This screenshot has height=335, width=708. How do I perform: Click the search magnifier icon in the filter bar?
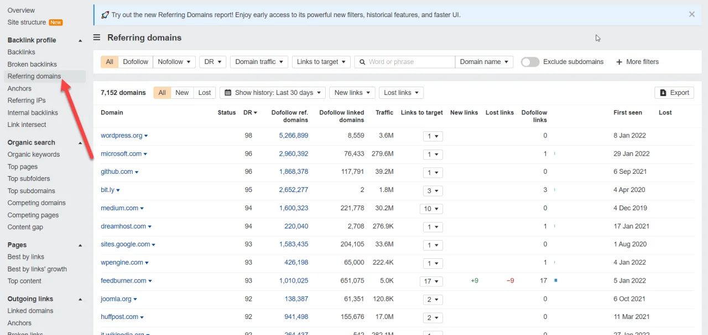[362, 61]
